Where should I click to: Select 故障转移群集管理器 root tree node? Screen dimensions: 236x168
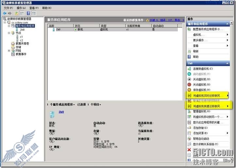19,19
